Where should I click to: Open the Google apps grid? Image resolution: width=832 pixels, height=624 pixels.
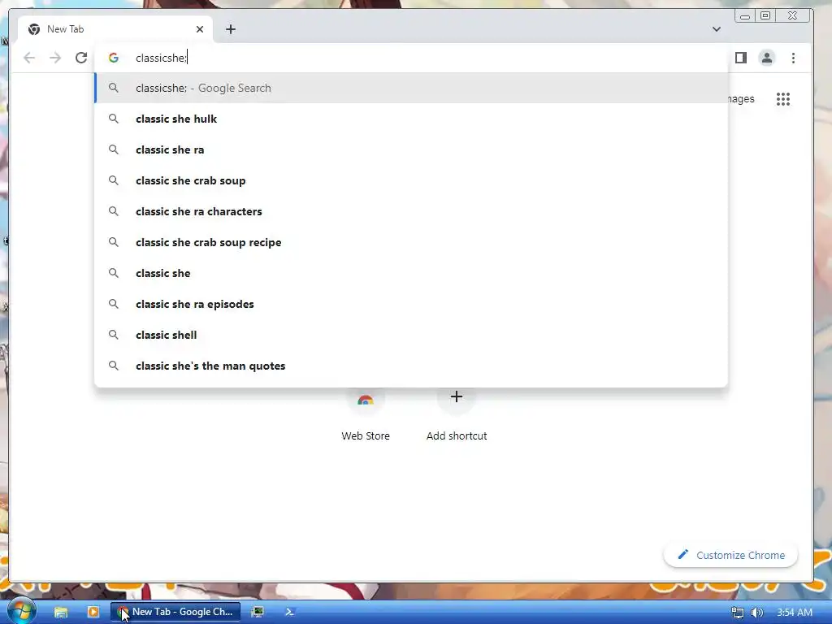pyautogui.click(x=783, y=99)
